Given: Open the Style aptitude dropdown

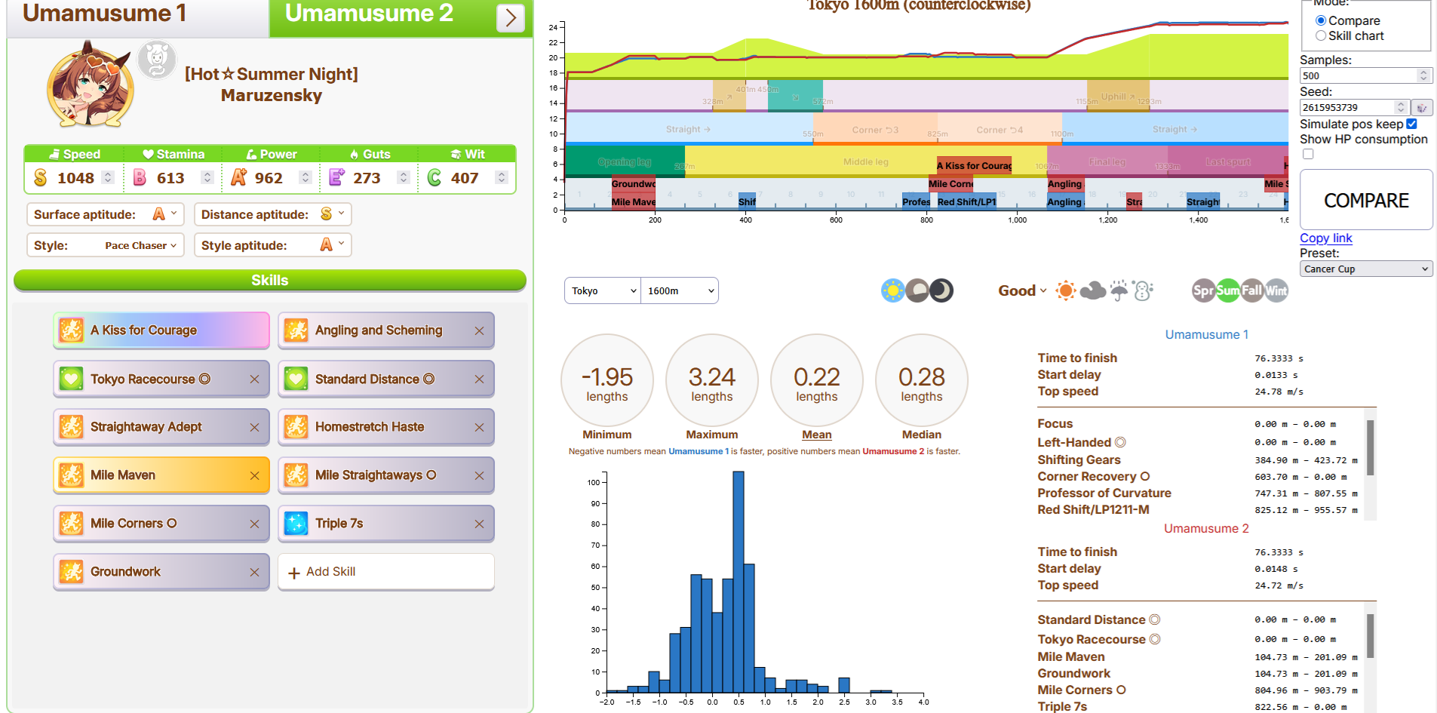Looking at the screenshot, I should [x=273, y=245].
